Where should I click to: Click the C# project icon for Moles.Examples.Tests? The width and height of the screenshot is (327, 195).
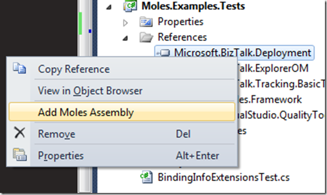(130, 6)
